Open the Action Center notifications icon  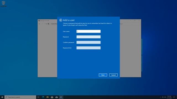[174, 97]
